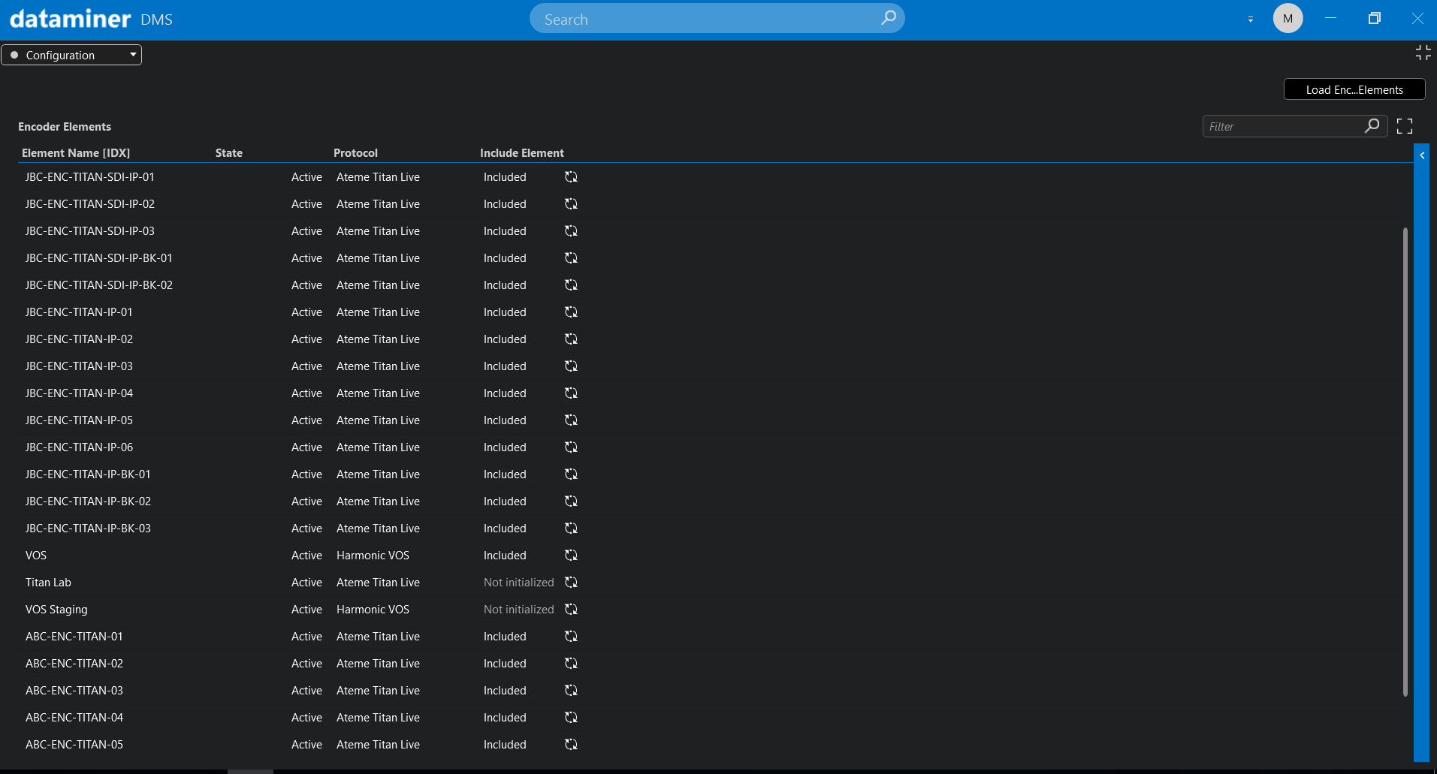Click the table vertical scrollbar
The image size is (1437, 774).
(x=1405, y=461)
